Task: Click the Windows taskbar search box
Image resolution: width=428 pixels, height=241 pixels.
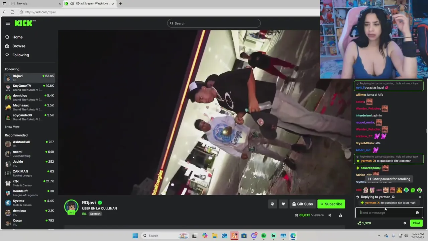Action: [165, 236]
